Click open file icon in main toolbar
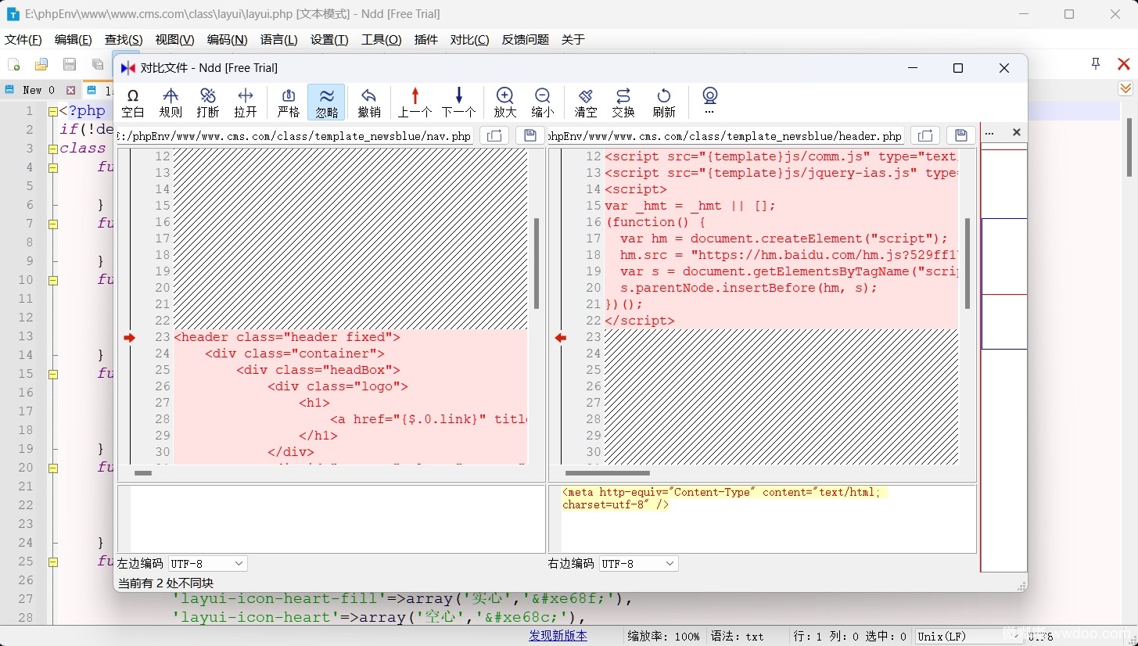 (41, 64)
